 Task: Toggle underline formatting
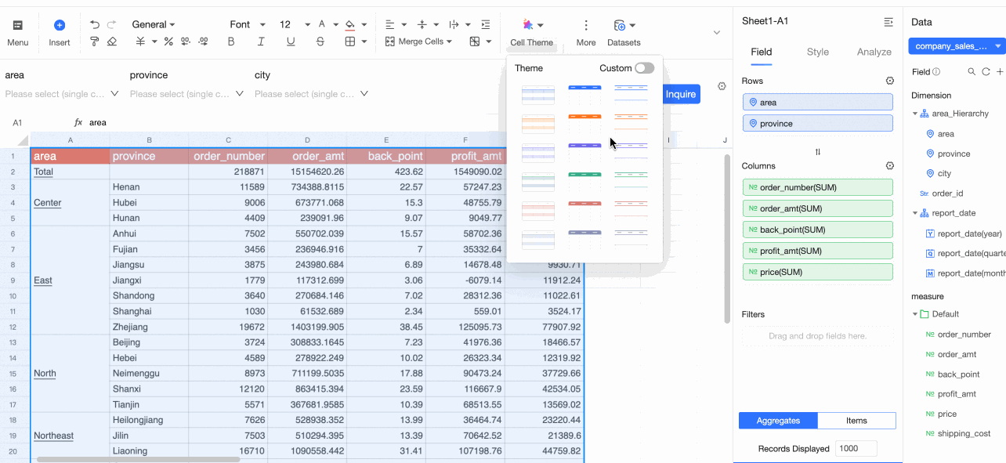tap(291, 42)
